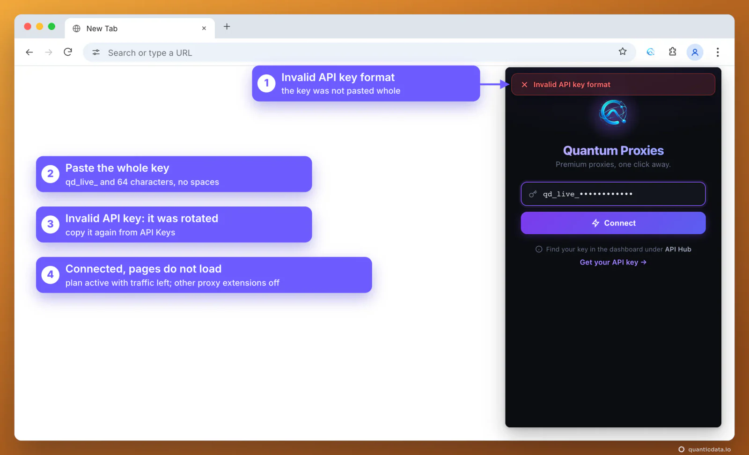Open the profile avatar icon
The height and width of the screenshot is (455, 749).
pos(695,52)
